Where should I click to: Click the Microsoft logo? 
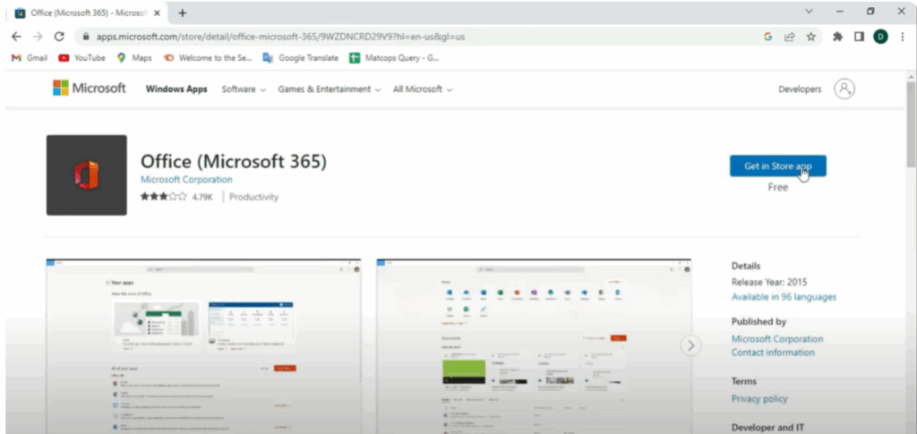(x=89, y=89)
